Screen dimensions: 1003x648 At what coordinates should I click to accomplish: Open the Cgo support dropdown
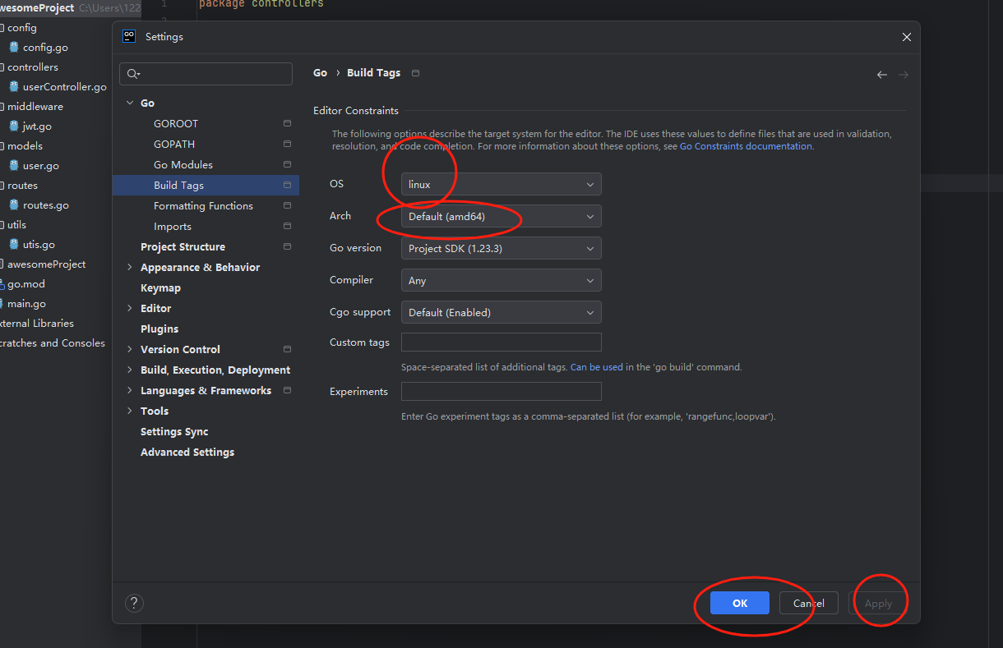(x=501, y=313)
